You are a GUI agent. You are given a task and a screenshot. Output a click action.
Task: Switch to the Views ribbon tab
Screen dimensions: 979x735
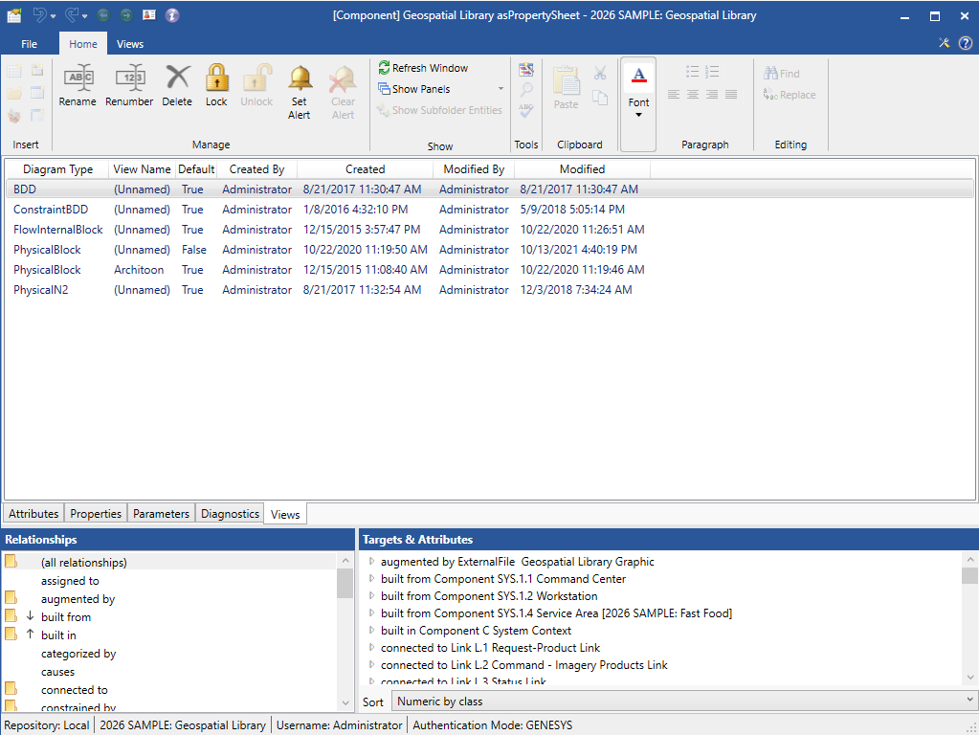click(x=130, y=44)
